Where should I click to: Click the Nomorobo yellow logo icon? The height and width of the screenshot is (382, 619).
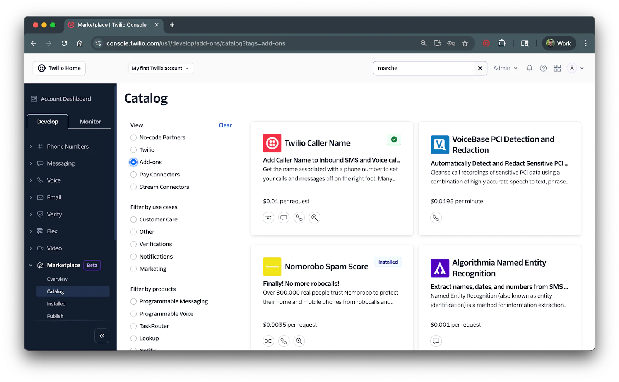click(x=272, y=266)
